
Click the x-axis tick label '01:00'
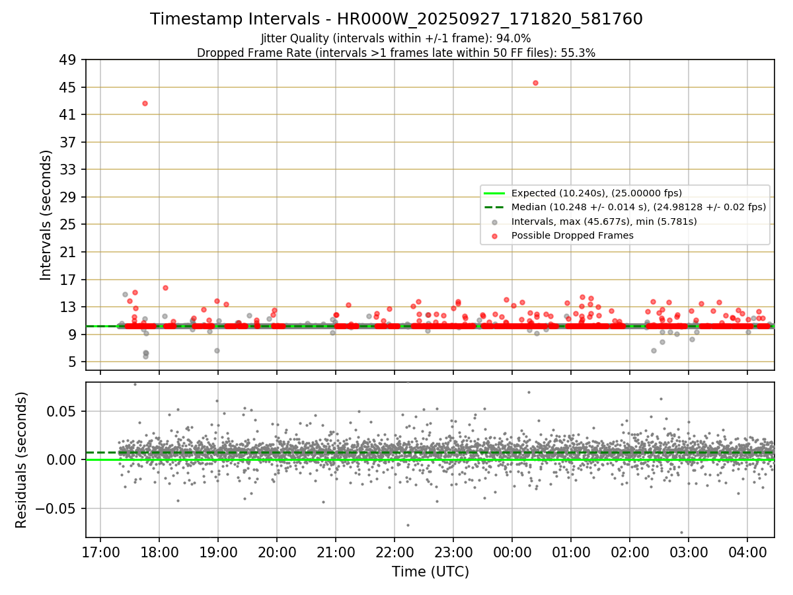tap(571, 553)
